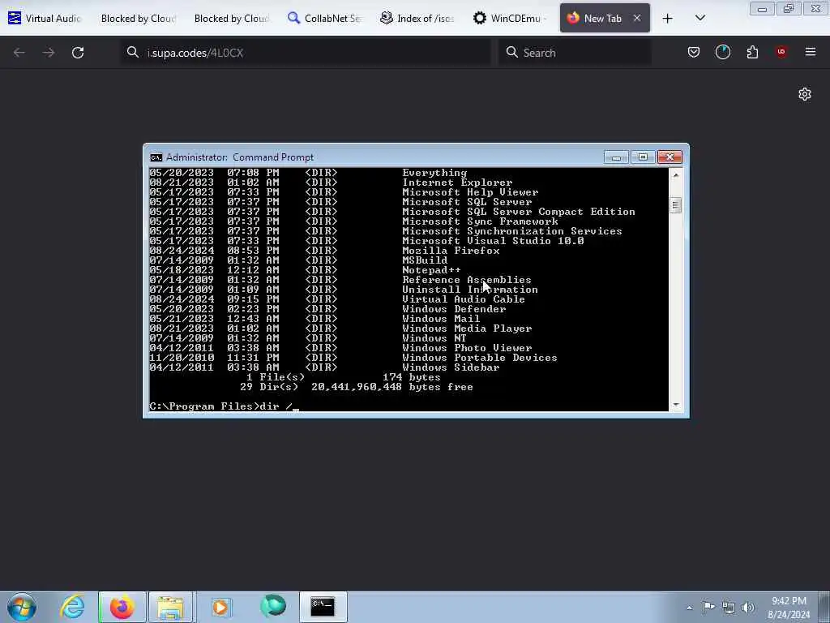Switch to Command Prompt on the taskbar
The image size is (830, 623).
[x=323, y=607]
